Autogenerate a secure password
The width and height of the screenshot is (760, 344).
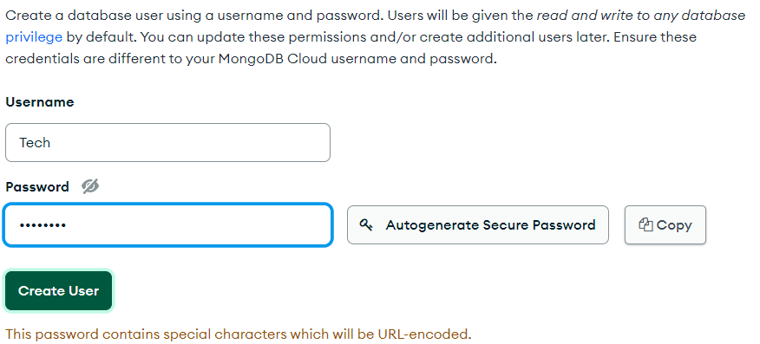coord(478,225)
